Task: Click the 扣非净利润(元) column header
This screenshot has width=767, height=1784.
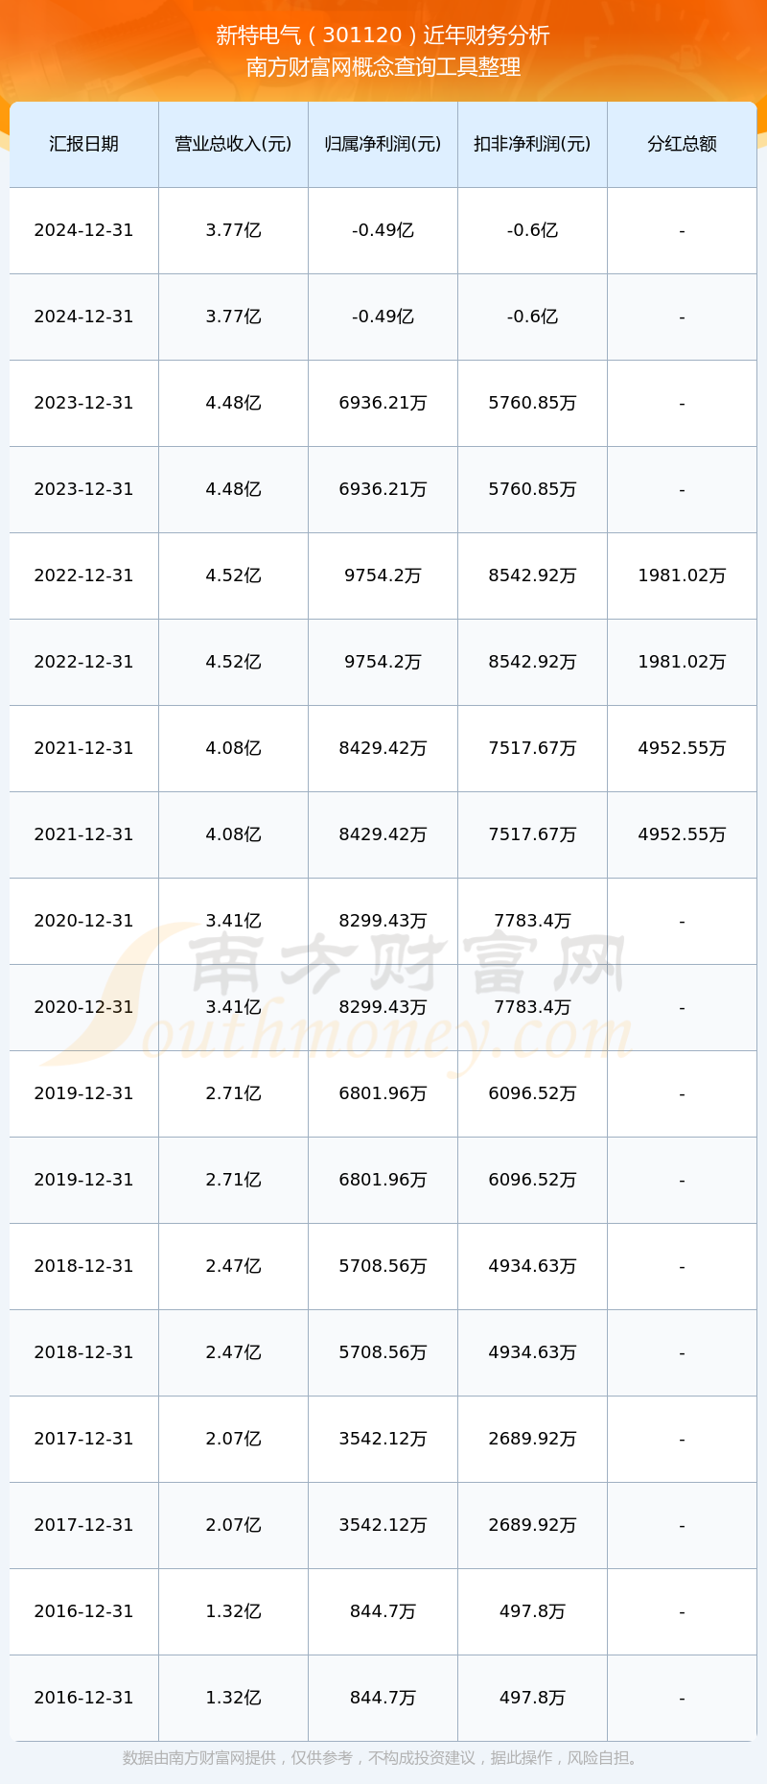Action: [532, 144]
